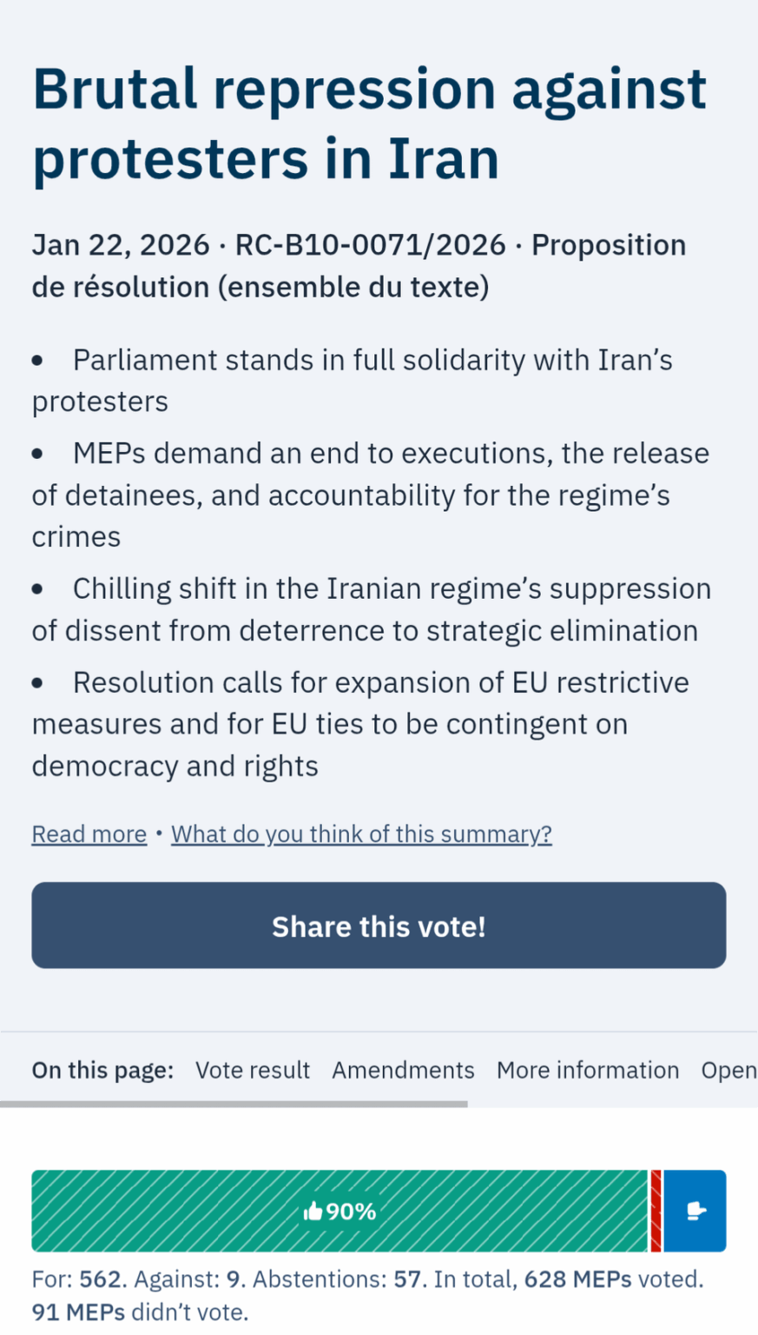This screenshot has width=758, height=1335.
Task: Click the 628 MEPs voted text
Action: (577, 1279)
